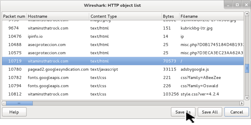Click filename misc.php?D0B1745184D4B193 cell
Image resolution: width=251 pixels, height=125 pixels.
pos(212,45)
